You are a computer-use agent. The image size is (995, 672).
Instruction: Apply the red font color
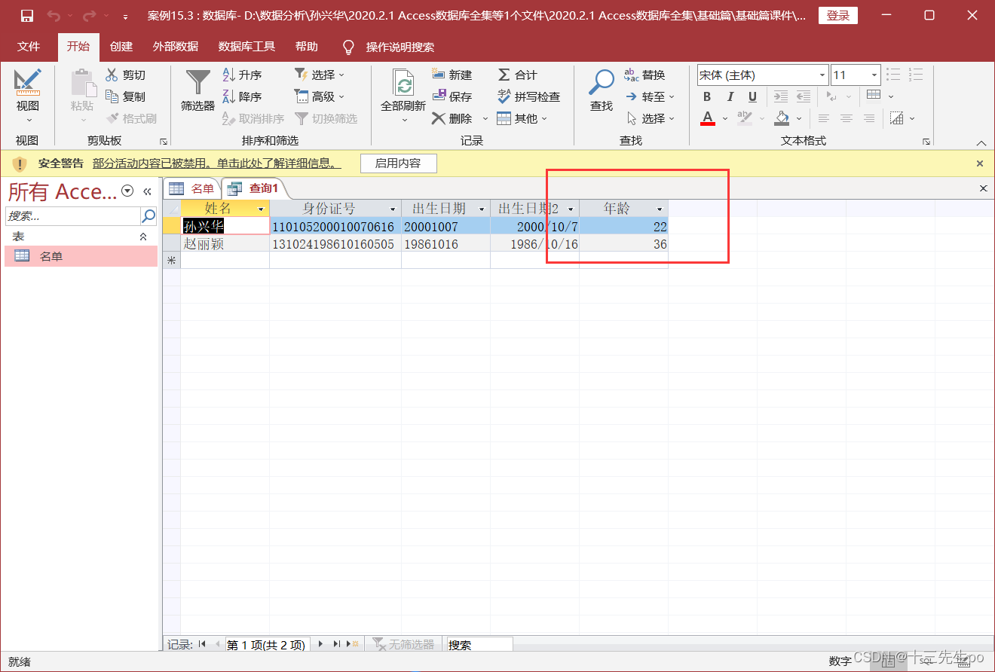click(707, 118)
